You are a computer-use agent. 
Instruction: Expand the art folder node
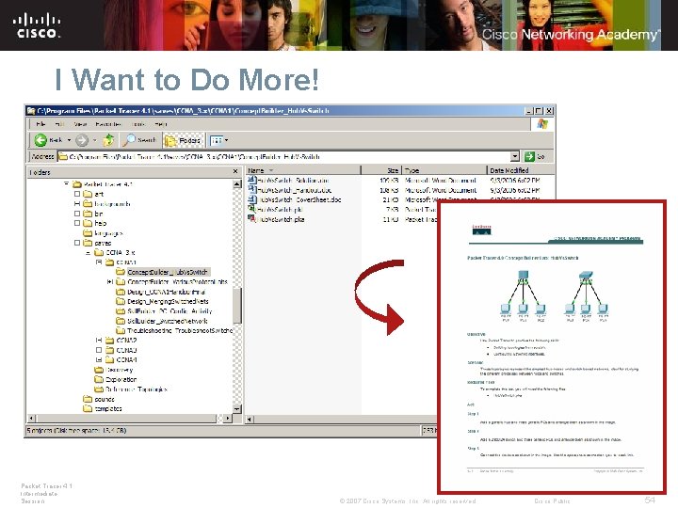coord(77,194)
